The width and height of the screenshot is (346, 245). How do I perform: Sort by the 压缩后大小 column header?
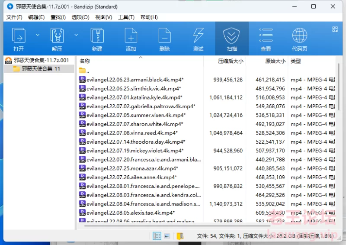pos(231,61)
